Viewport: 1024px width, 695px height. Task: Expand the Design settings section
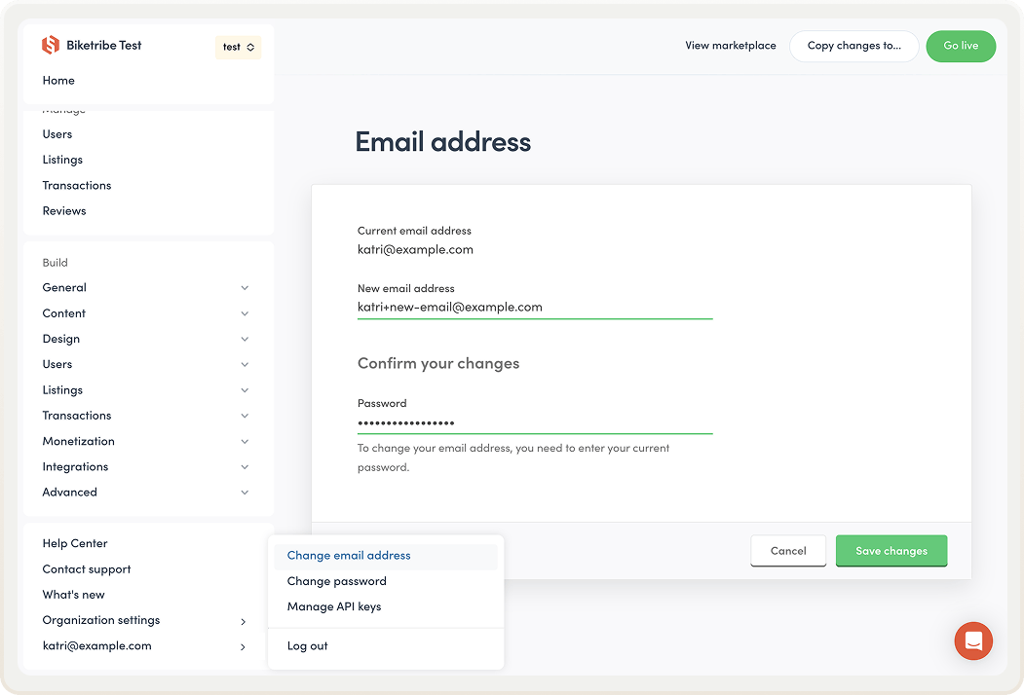pos(146,338)
